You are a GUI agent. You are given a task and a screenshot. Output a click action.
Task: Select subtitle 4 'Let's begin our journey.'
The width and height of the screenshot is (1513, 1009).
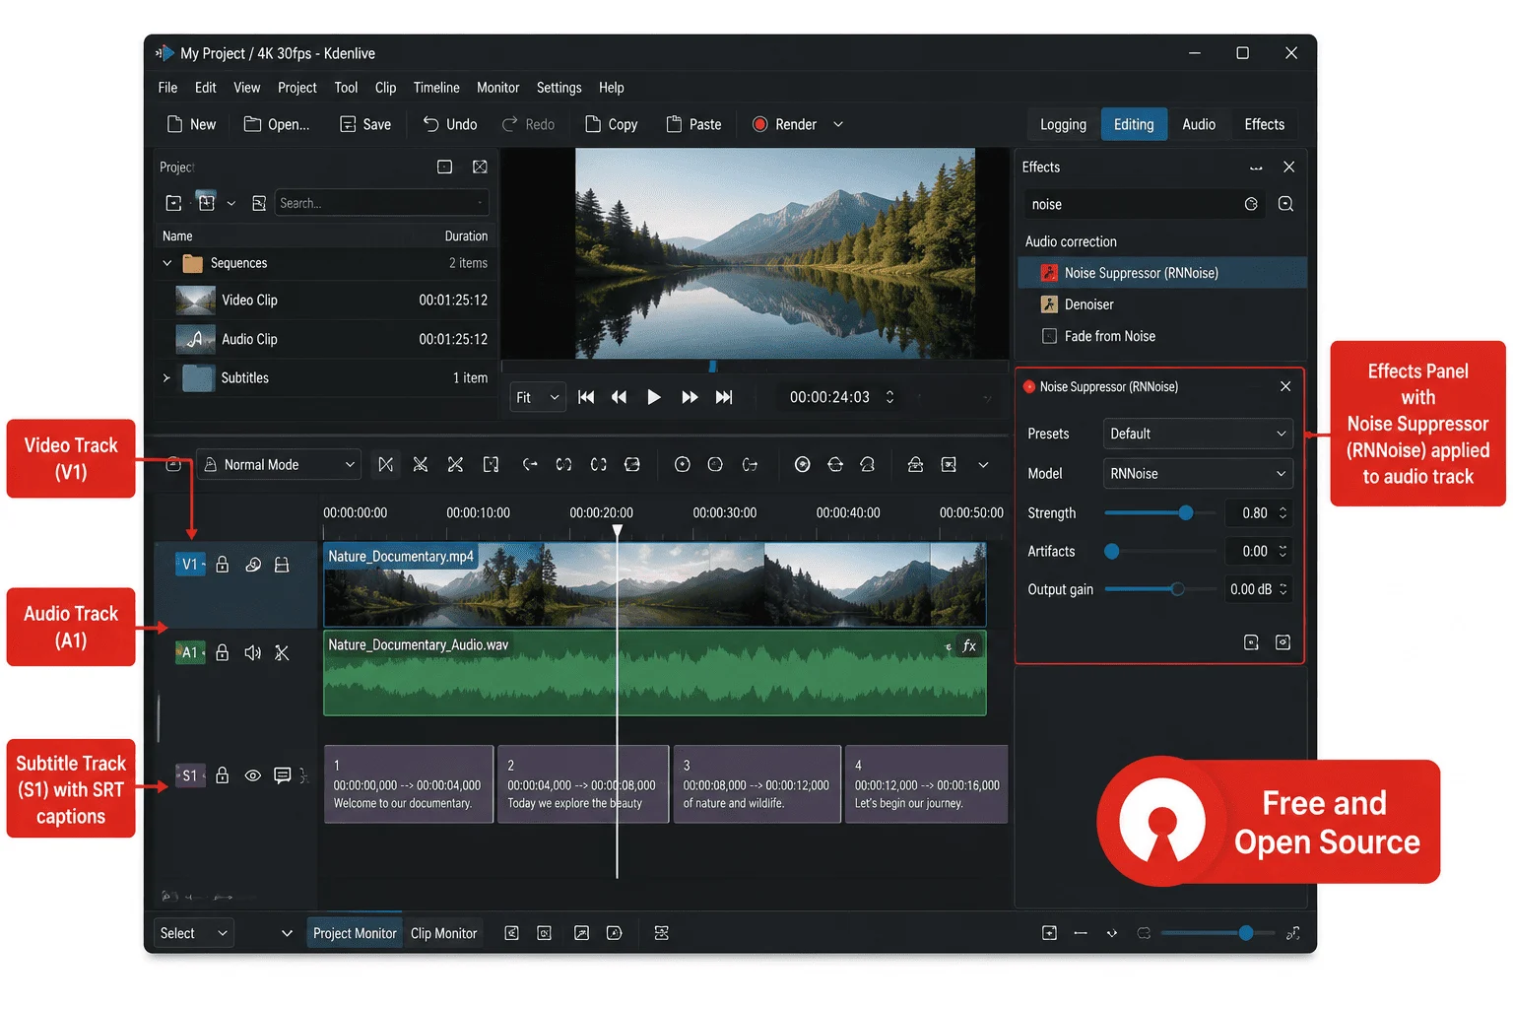coord(926,784)
